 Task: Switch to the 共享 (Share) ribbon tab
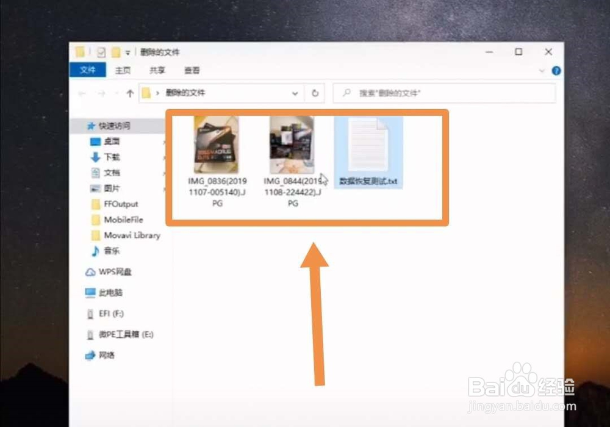tap(158, 70)
